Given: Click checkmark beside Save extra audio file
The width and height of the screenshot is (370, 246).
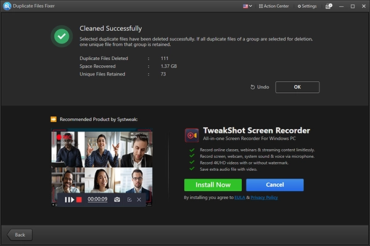Looking at the screenshot, I should point(192,169).
